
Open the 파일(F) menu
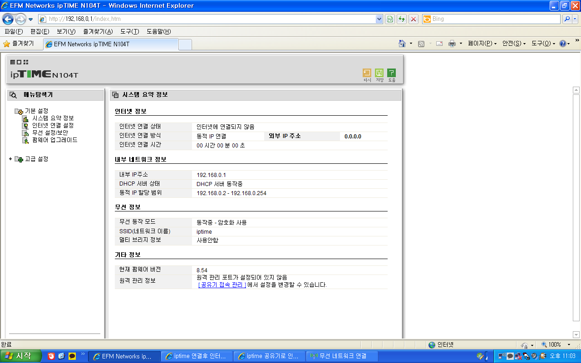[14, 31]
